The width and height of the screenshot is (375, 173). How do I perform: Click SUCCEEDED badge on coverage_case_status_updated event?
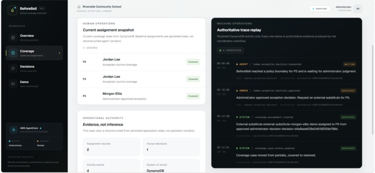click(x=348, y=148)
